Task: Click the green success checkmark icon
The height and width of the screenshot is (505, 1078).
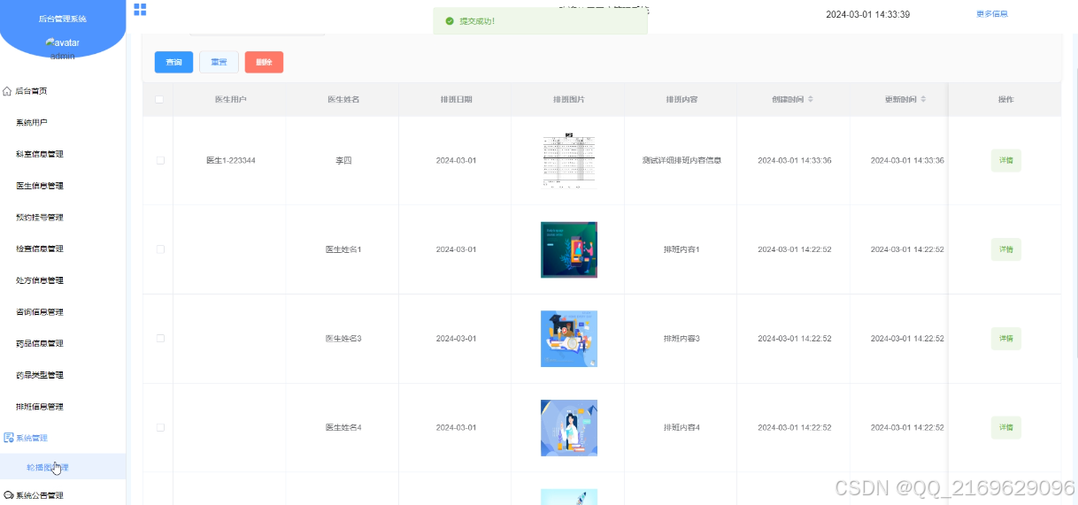Action: (x=450, y=20)
